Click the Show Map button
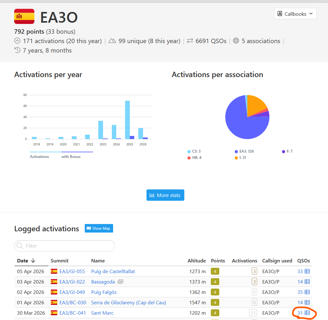Viewport: 328px width, 320px height. click(99, 228)
